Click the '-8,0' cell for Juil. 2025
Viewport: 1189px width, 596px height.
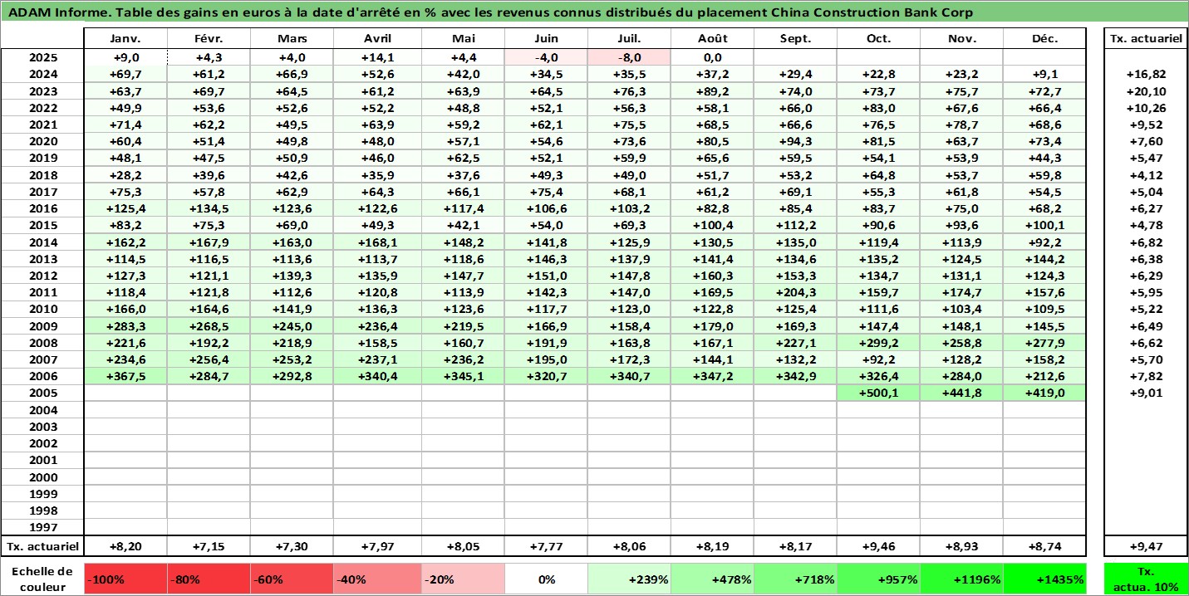pyautogui.click(x=629, y=57)
